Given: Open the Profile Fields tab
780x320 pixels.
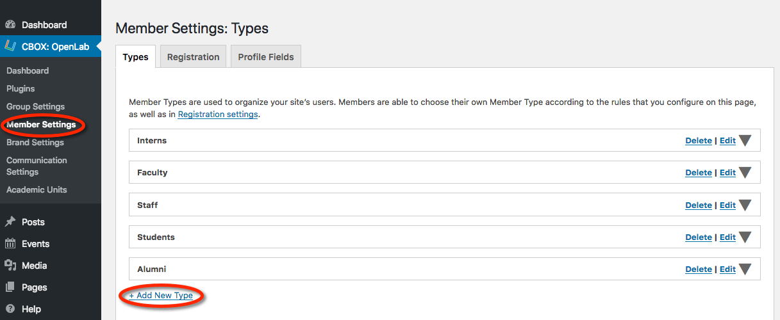Looking at the screenshot, I should pos(265,57).
